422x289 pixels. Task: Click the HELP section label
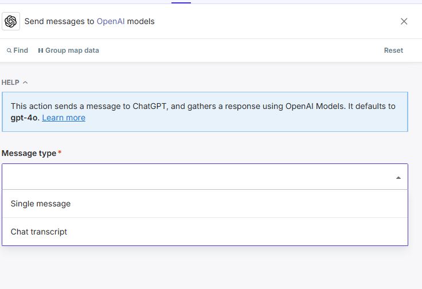[x=10, y=83]
